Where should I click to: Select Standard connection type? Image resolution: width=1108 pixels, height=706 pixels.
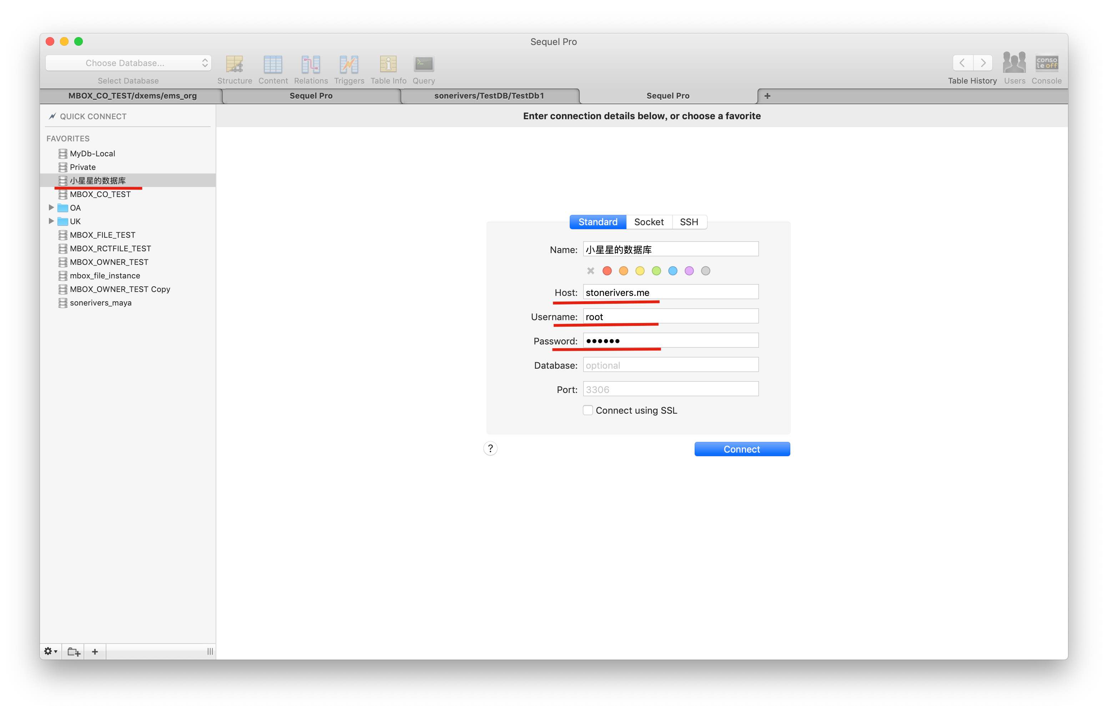point(598,222)
